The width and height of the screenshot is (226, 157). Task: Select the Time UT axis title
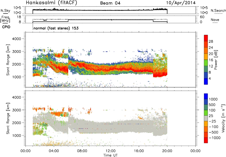[110, 155]
